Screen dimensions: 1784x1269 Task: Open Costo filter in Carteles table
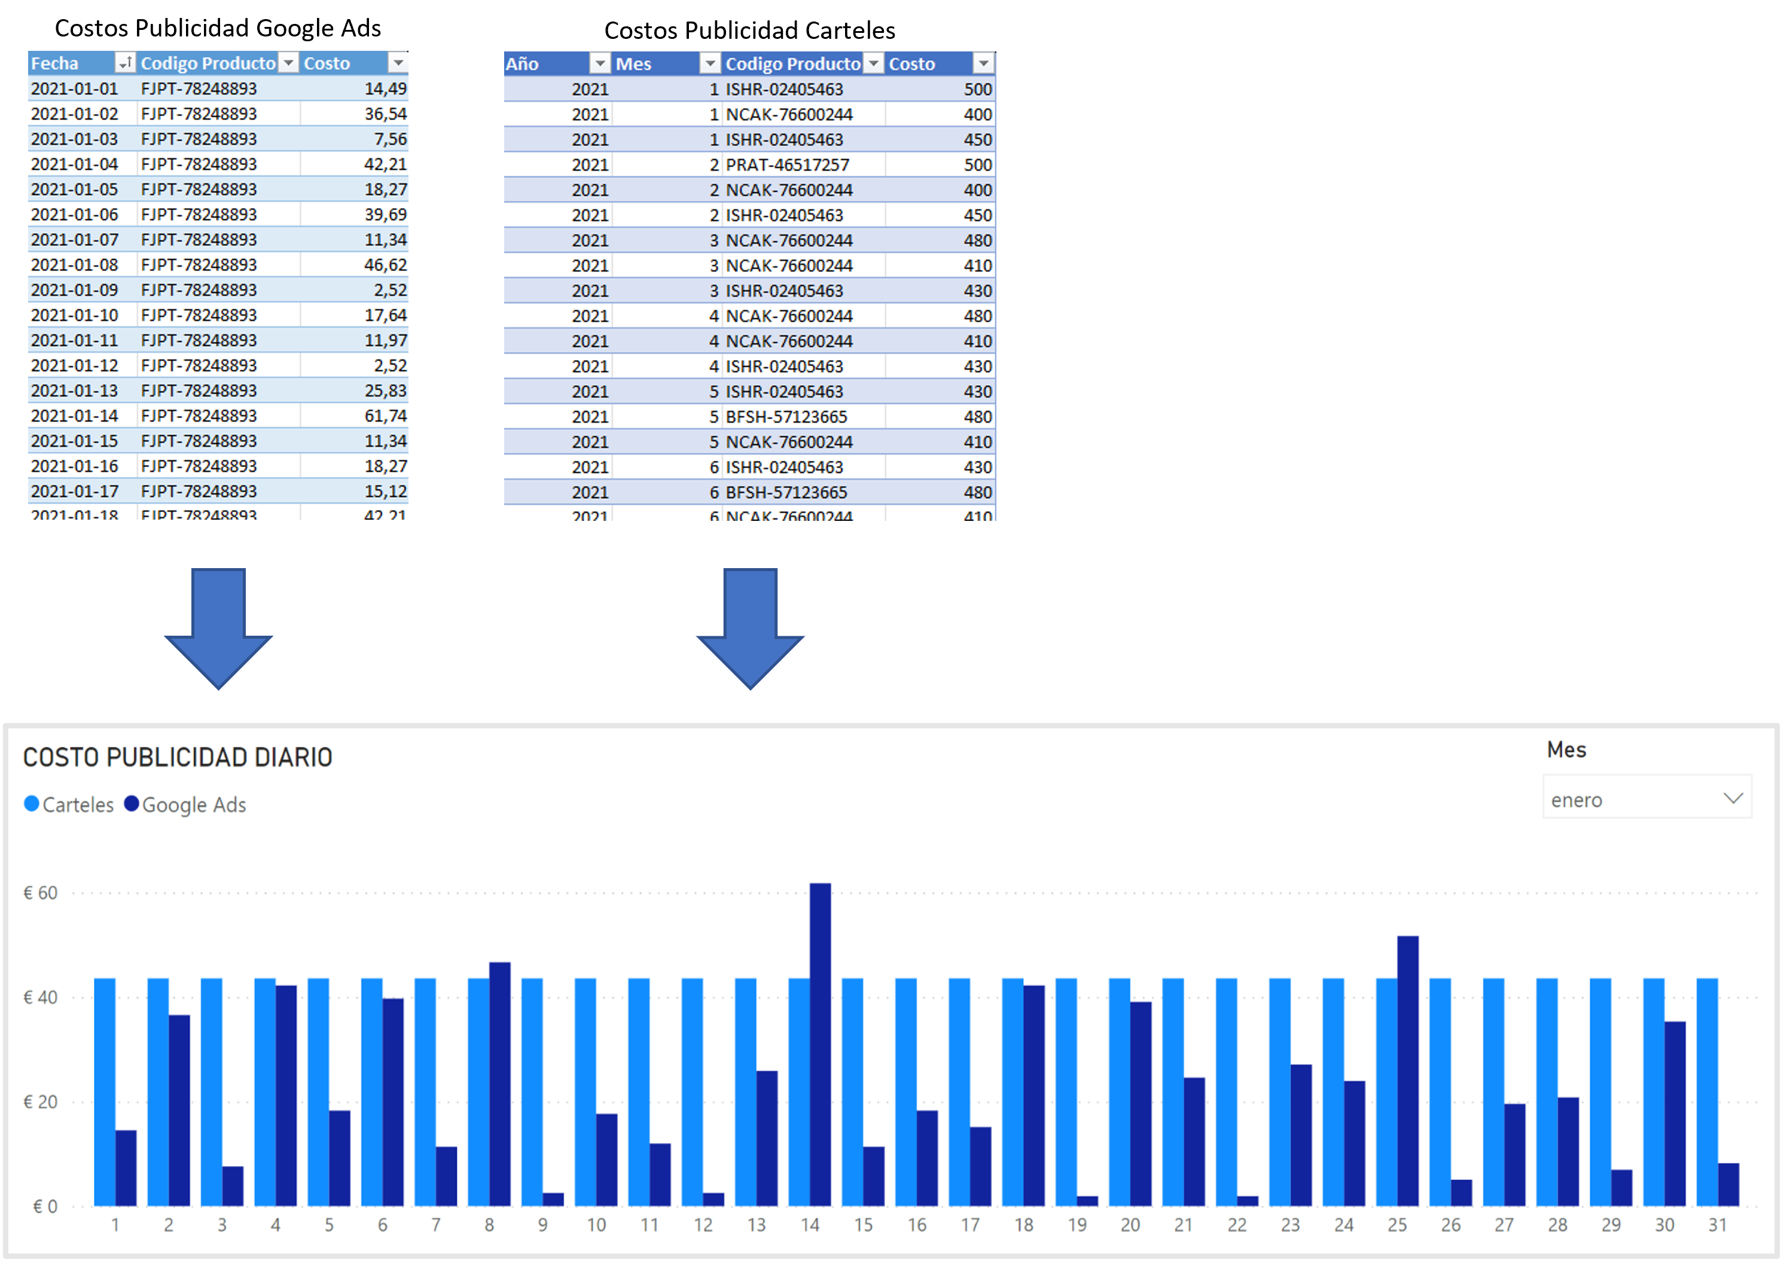[x=983, y=63]
